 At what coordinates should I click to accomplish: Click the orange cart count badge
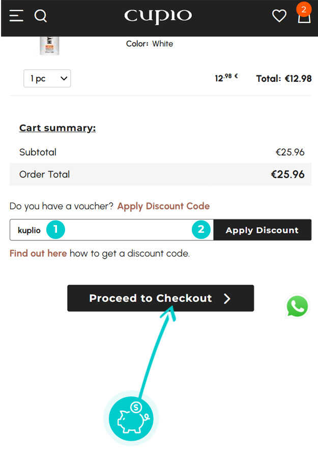coord(304,9)
